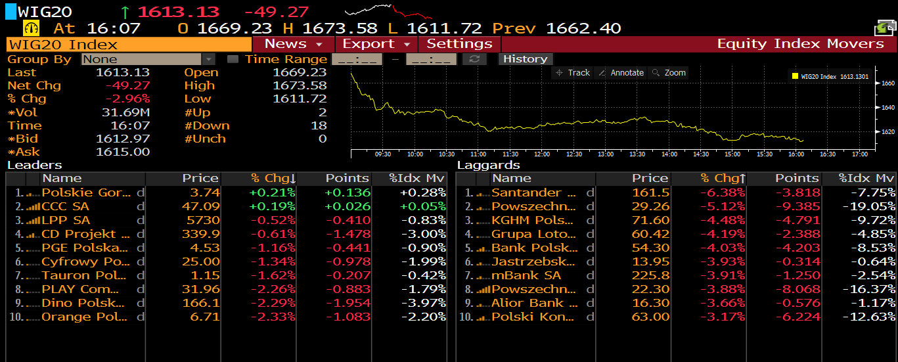Click the Laggards section label
898x362 pixels.
489,165
